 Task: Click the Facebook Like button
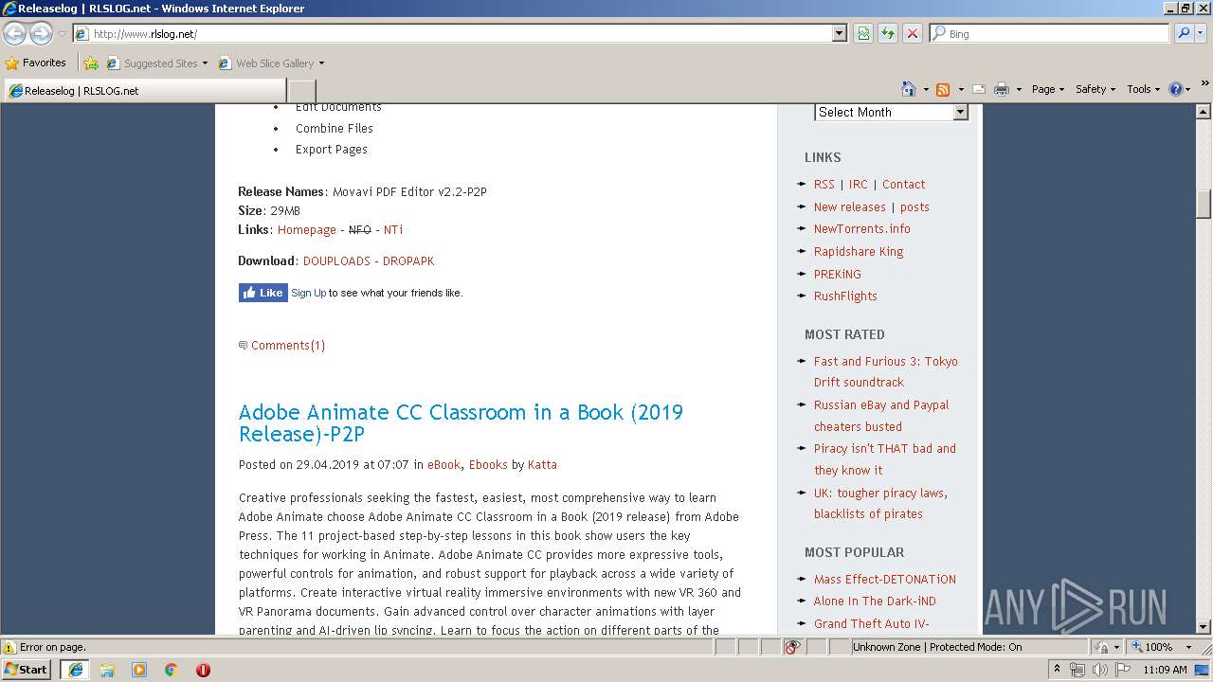click(263, 293)
